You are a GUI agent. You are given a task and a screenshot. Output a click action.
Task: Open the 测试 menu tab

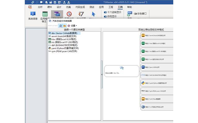[x=92, y=7]
